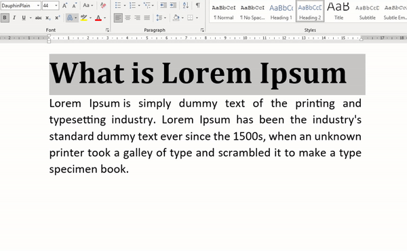Apply the No Spacing style
The height and width of the screenshot is (251, 407).
tap(252, 12)
